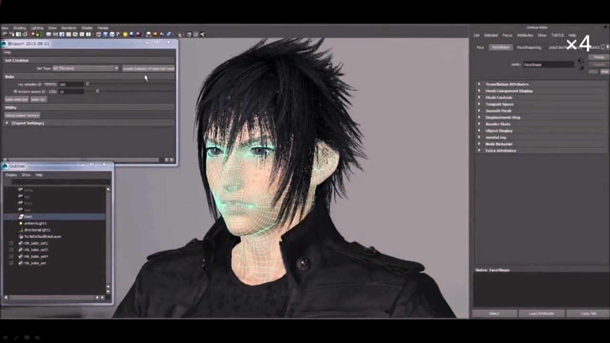Viewport: 610px width, 343px height.
Task: Click the reload baked texture button
Action: [x=22, y=115]
